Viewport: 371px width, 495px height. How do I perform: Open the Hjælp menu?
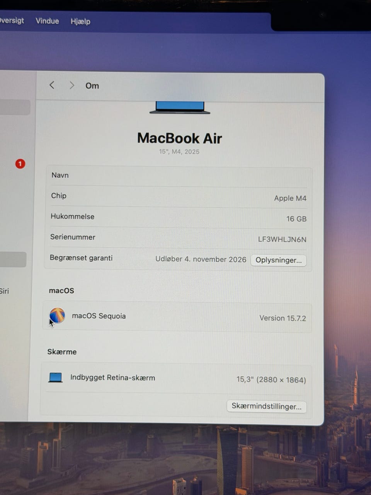(x=80, y=21)
